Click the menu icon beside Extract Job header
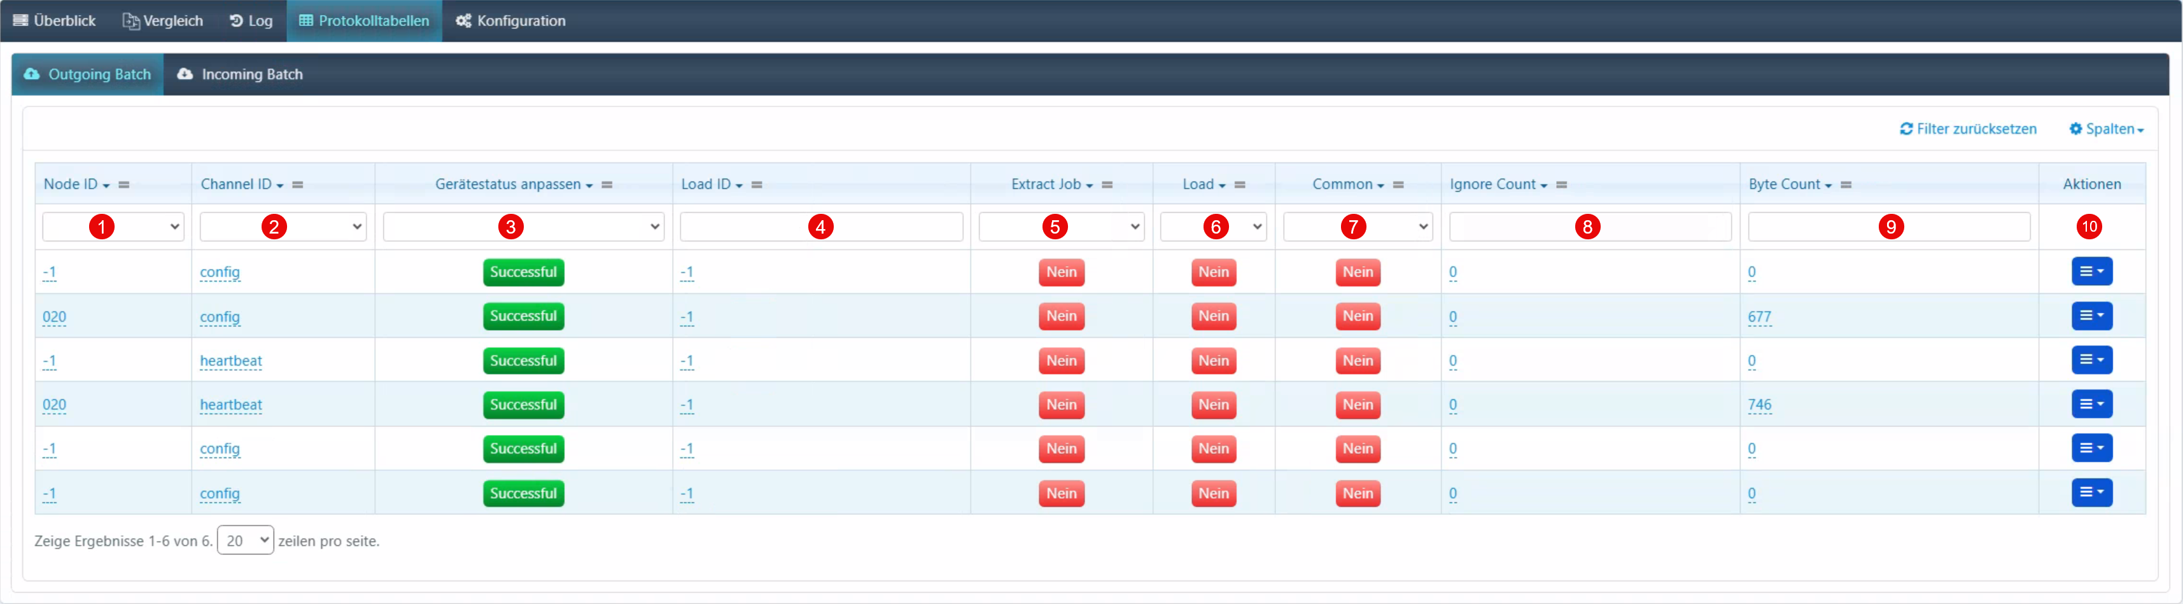This screenshot has width=2183, height=604. tap(1107, 185)
